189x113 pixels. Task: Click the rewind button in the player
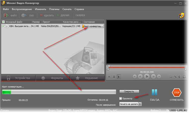(140, 77)
